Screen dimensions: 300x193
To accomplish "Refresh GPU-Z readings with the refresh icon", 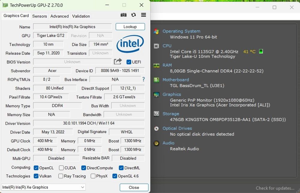I will [133, 15].
